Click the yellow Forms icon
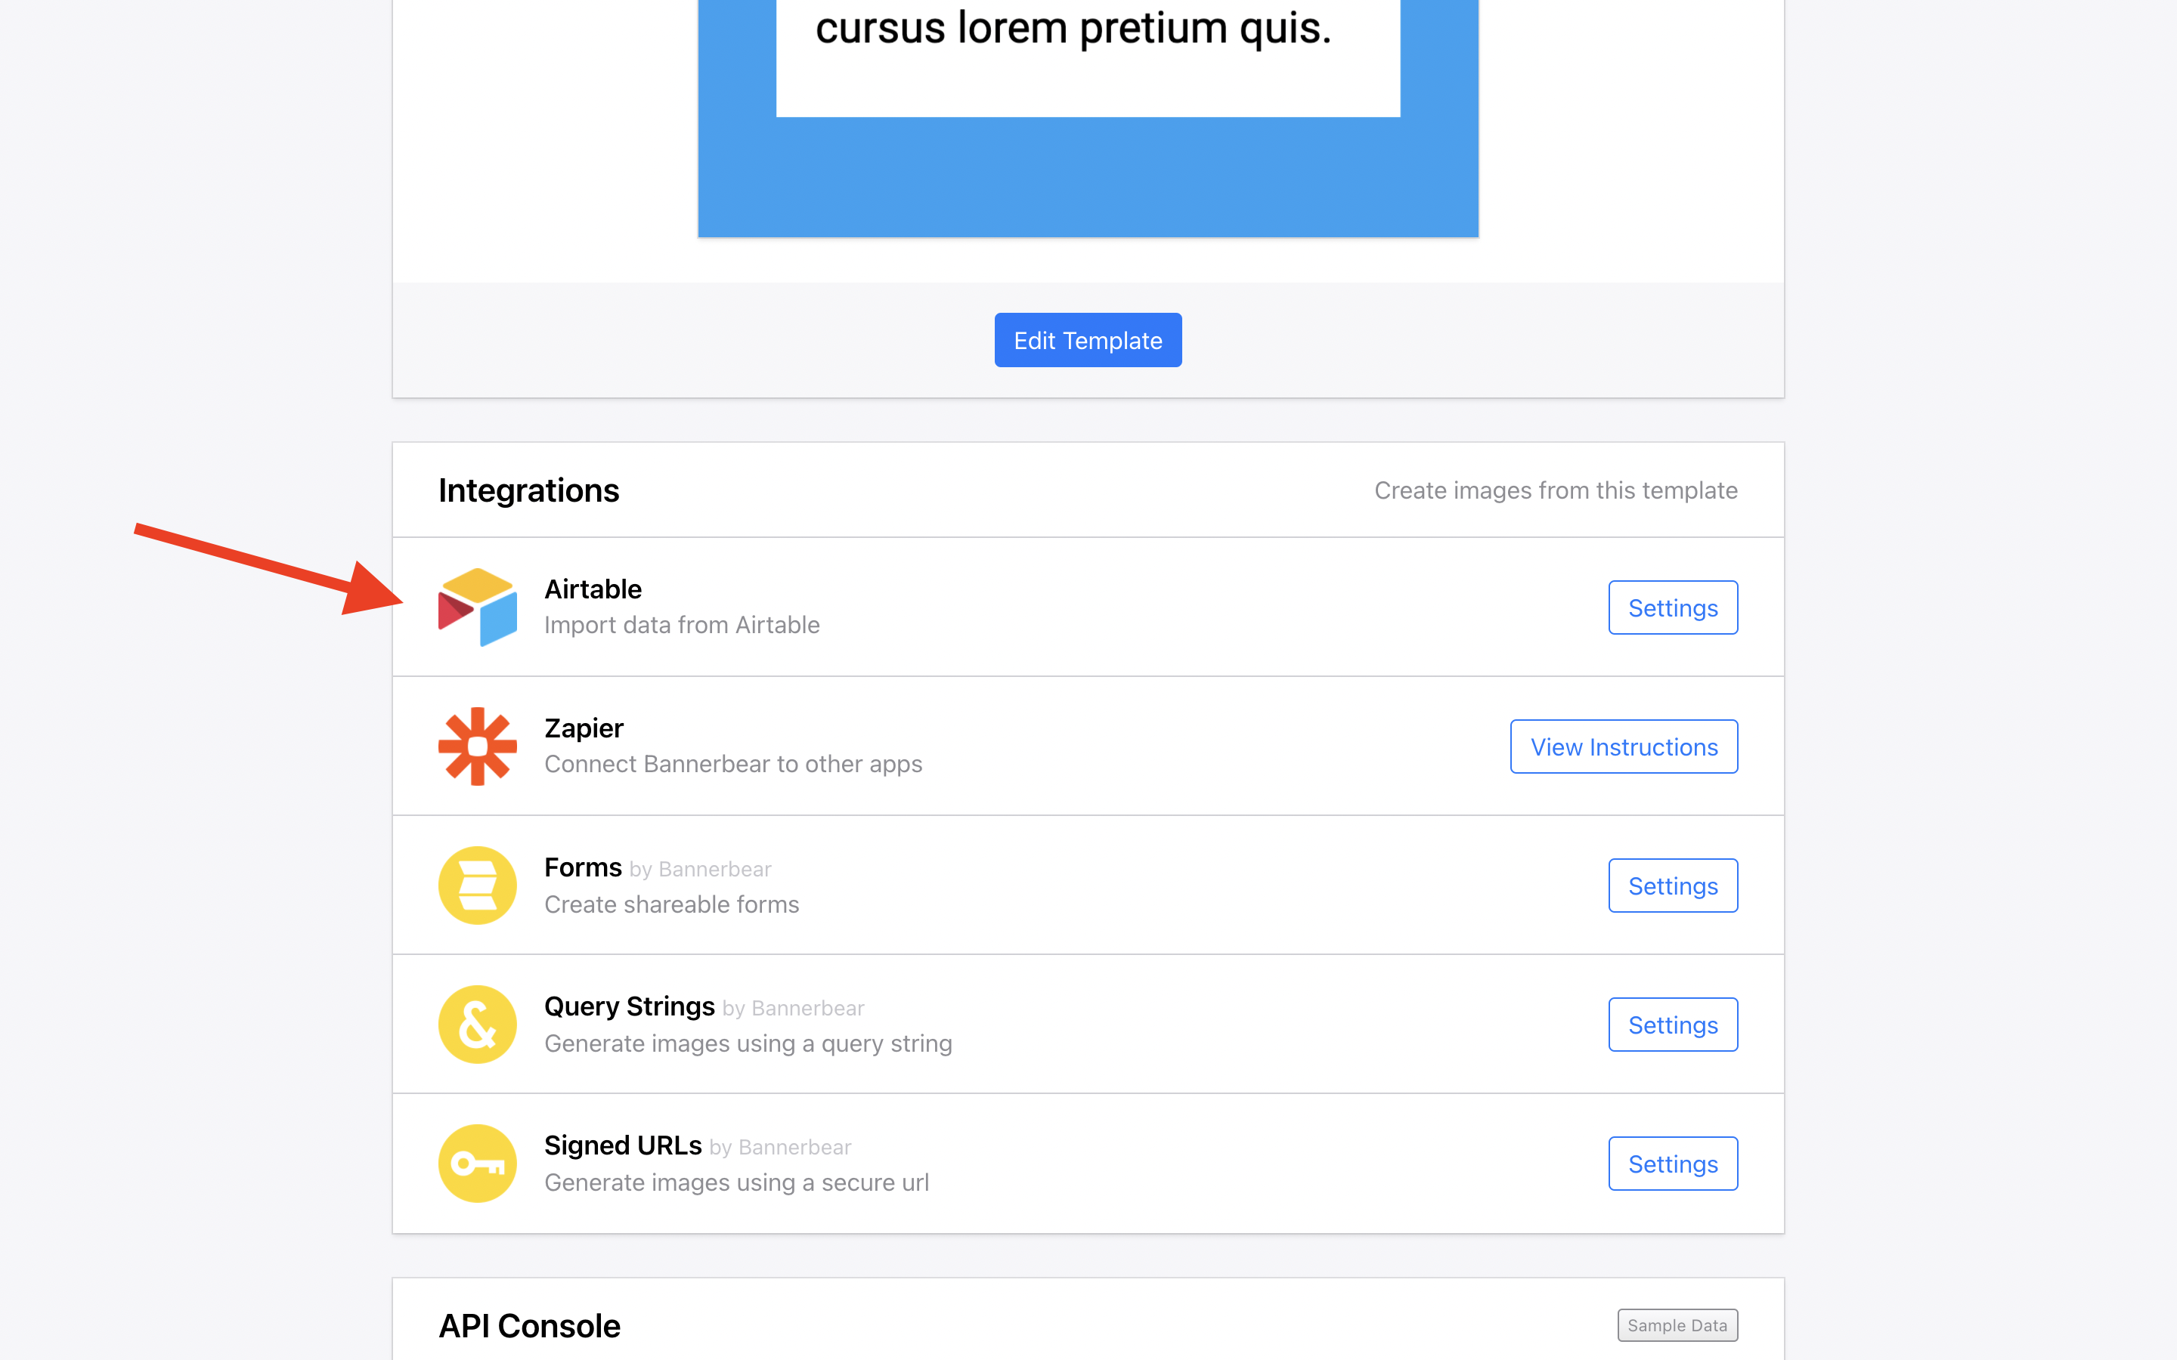The width and height of the screenshot is (2177, 1360). point(478,885)
